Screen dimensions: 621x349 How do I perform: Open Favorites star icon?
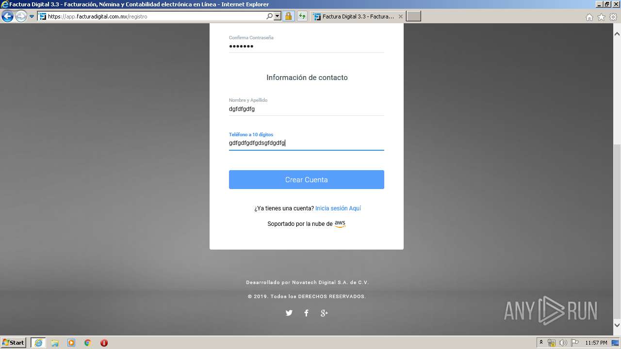[601, 17]
